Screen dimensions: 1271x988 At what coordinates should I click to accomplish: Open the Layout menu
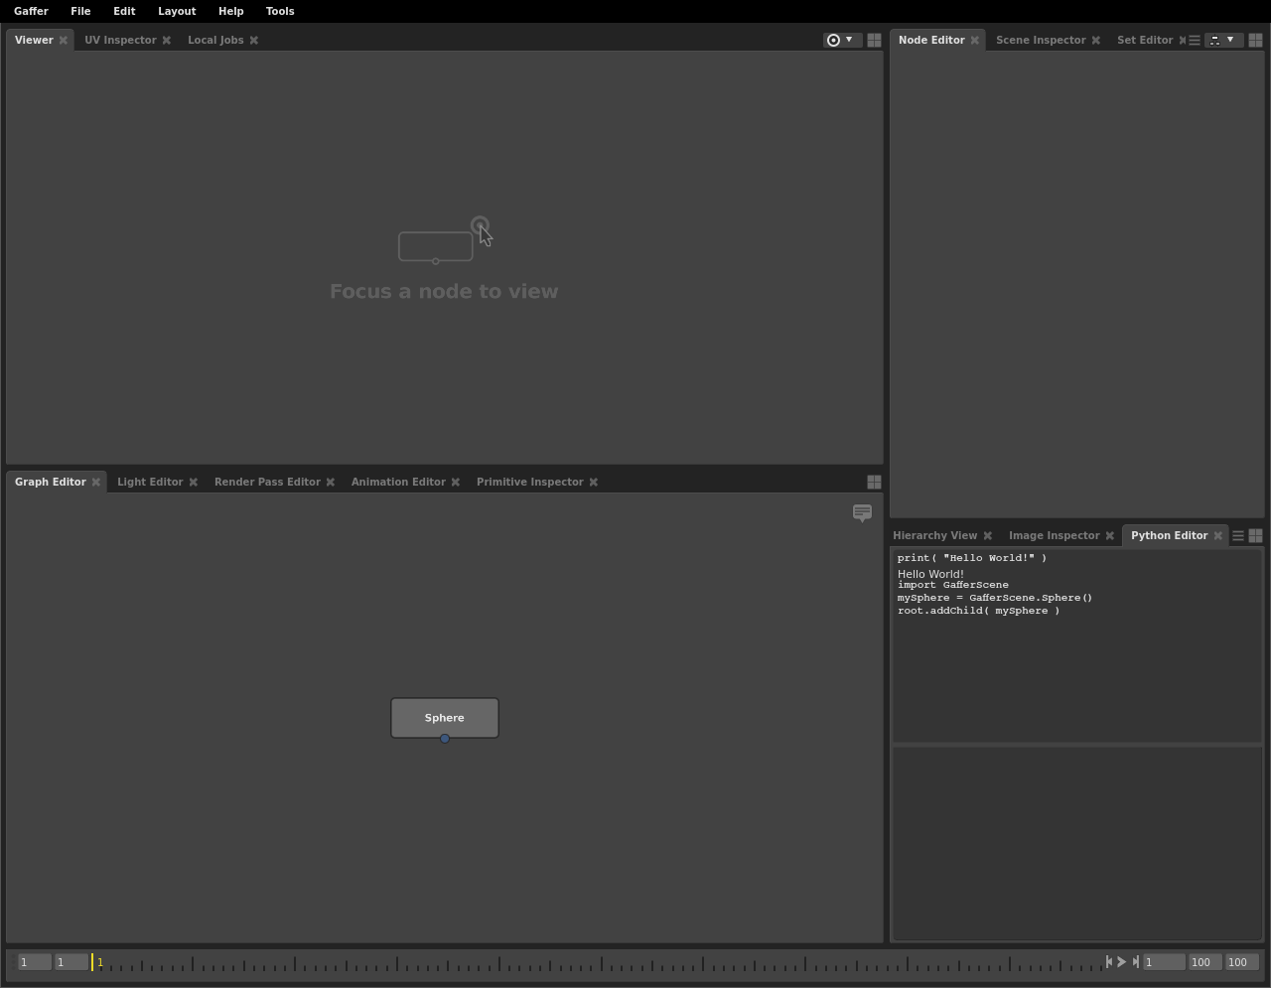pyautogui.click(x=177, y=11)
